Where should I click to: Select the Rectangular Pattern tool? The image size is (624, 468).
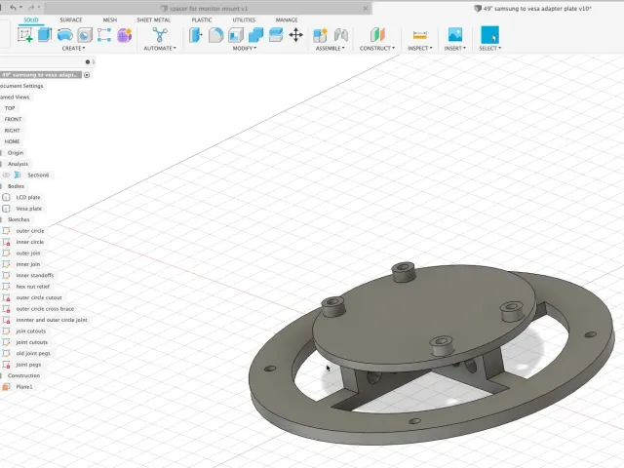click(104, 35)
